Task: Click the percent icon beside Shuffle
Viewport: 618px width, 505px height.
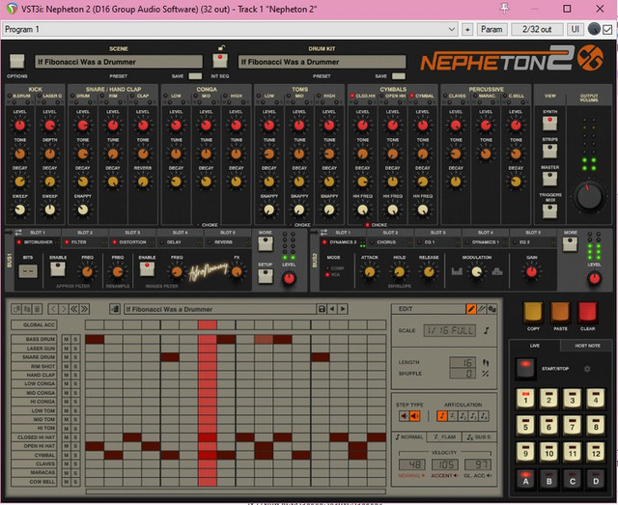Action: coord(486,374)
